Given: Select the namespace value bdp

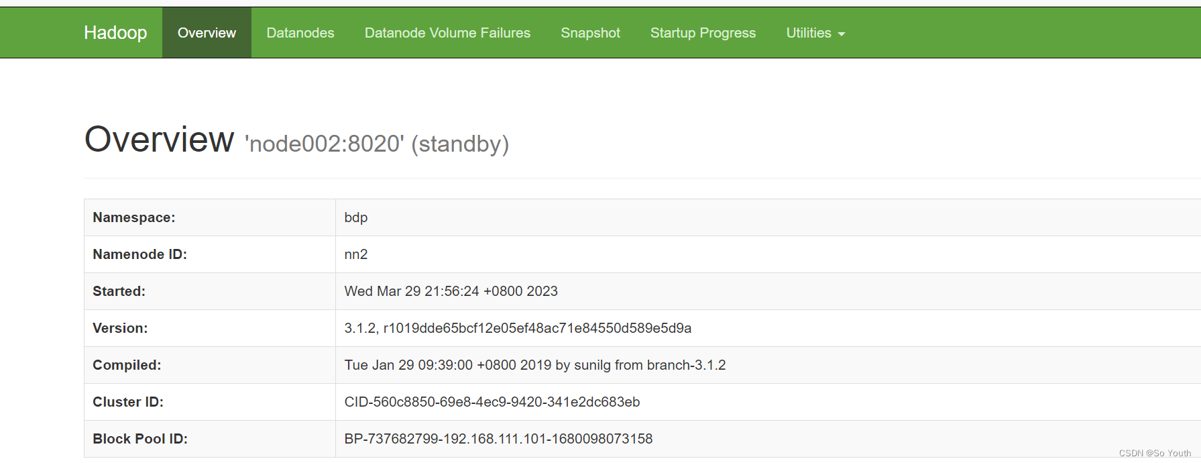Looking at the screenshot, I should (x=356, y=217).
